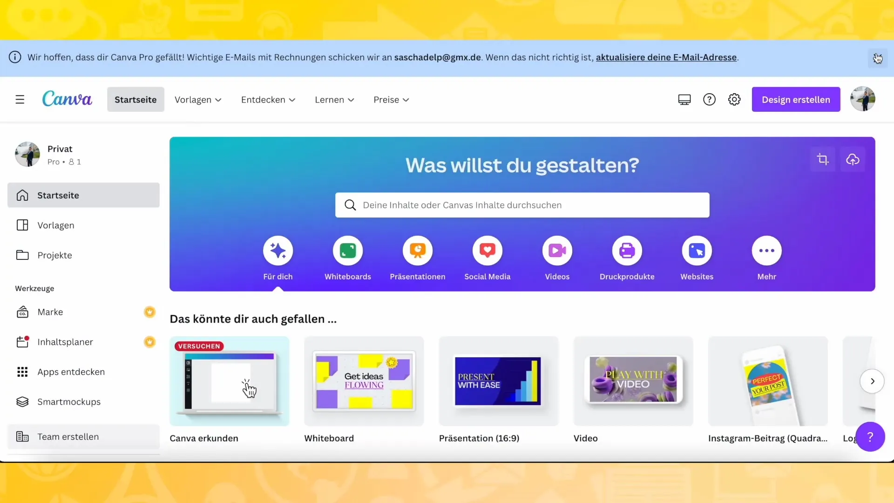The image size is (894, 503).
Task: Click the Für dich recommended icon
Action: pyautogui.click(x=278, y=250)
